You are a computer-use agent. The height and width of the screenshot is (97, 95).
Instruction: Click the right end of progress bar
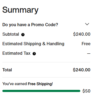tap(79, 91)
